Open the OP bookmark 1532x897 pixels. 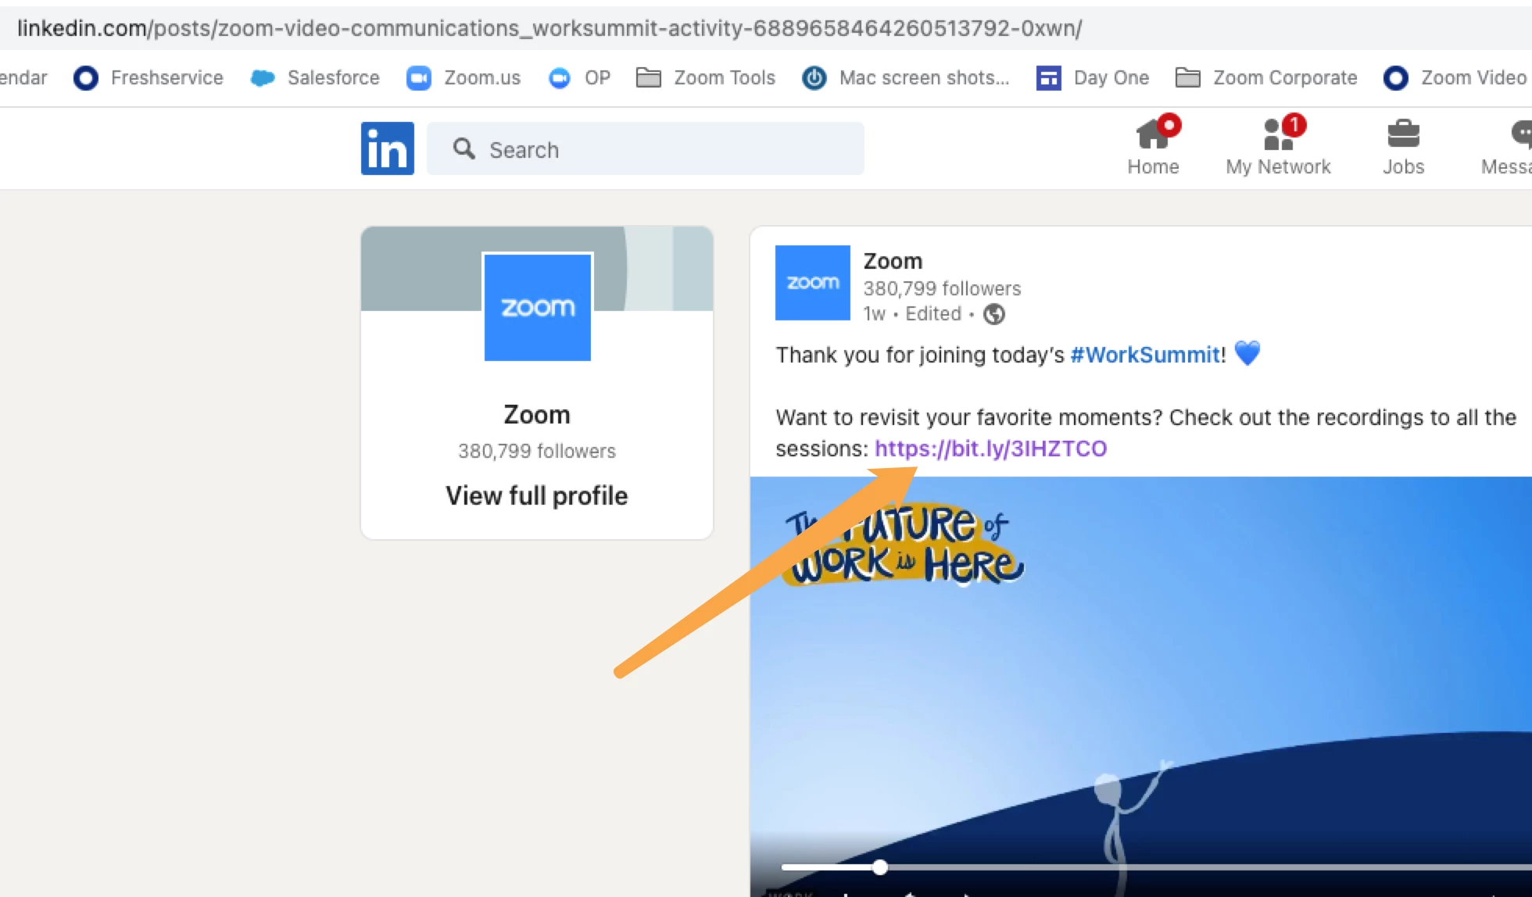point(579,78)
